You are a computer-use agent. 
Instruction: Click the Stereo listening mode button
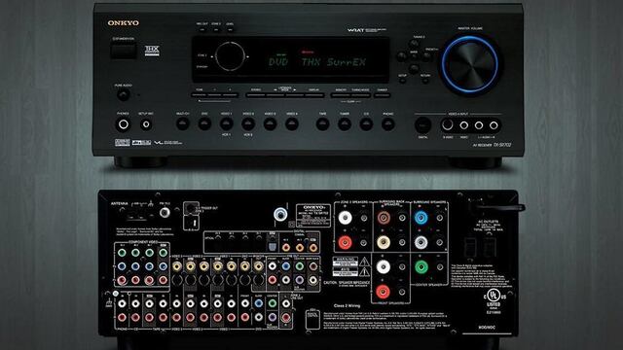[x=255, y=95]
